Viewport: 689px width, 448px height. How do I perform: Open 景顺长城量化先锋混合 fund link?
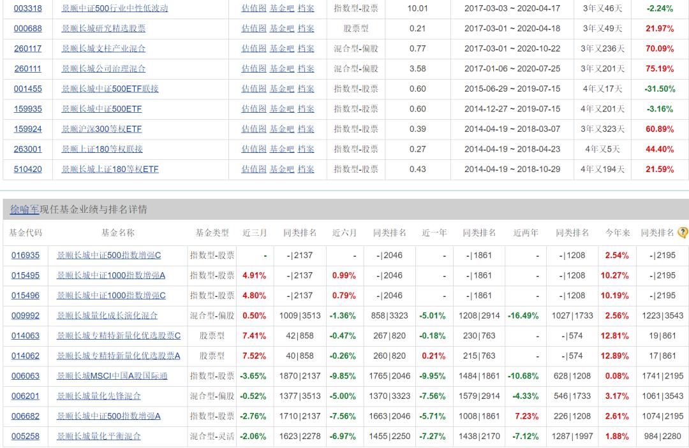(x=98, y=396)
